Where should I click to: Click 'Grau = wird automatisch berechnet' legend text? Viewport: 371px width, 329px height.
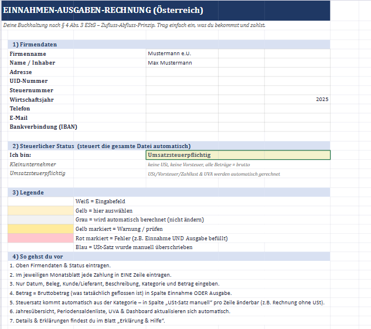139,220
